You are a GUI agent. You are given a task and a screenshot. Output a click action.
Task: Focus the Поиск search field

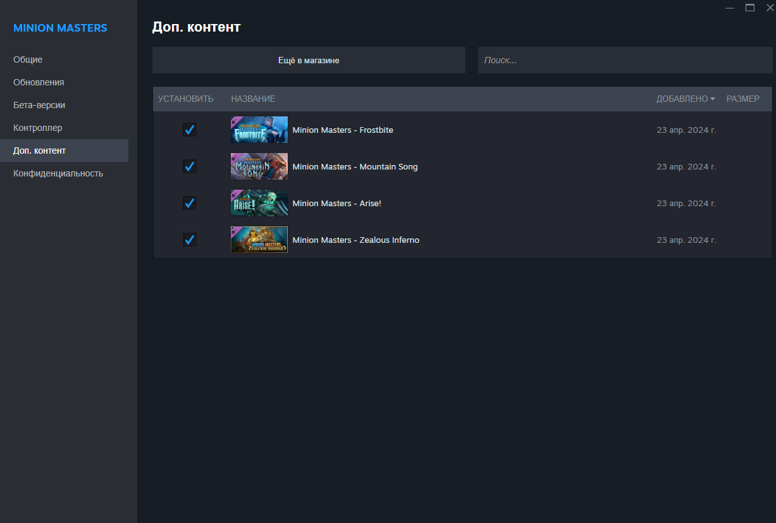(x=625, y=60)
